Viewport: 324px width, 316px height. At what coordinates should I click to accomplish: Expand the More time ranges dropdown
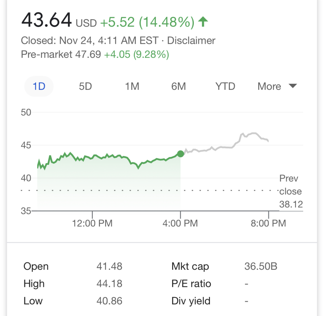[269, 87]
